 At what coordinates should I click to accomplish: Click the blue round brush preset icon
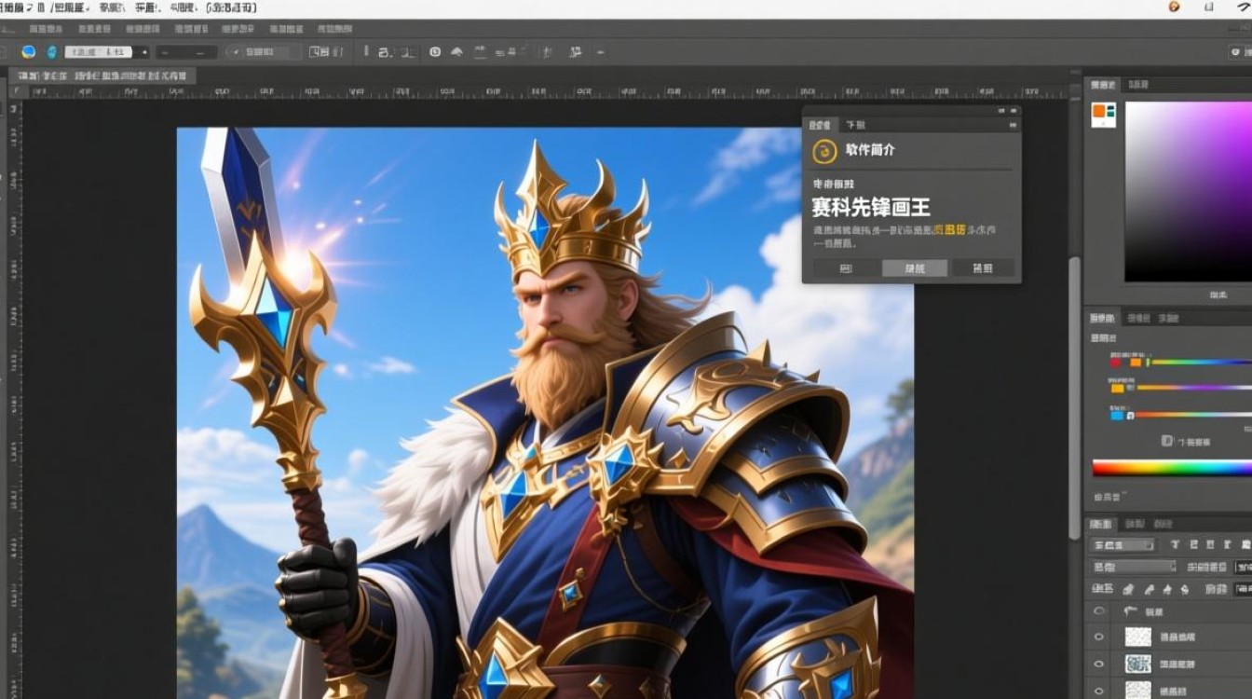point(28,52)
